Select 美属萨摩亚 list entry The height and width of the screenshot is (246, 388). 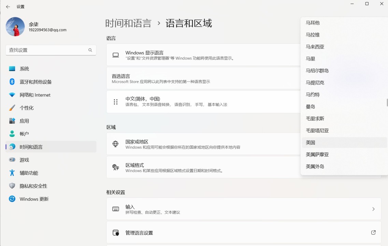pyautogui.click(x=344, y=154)
